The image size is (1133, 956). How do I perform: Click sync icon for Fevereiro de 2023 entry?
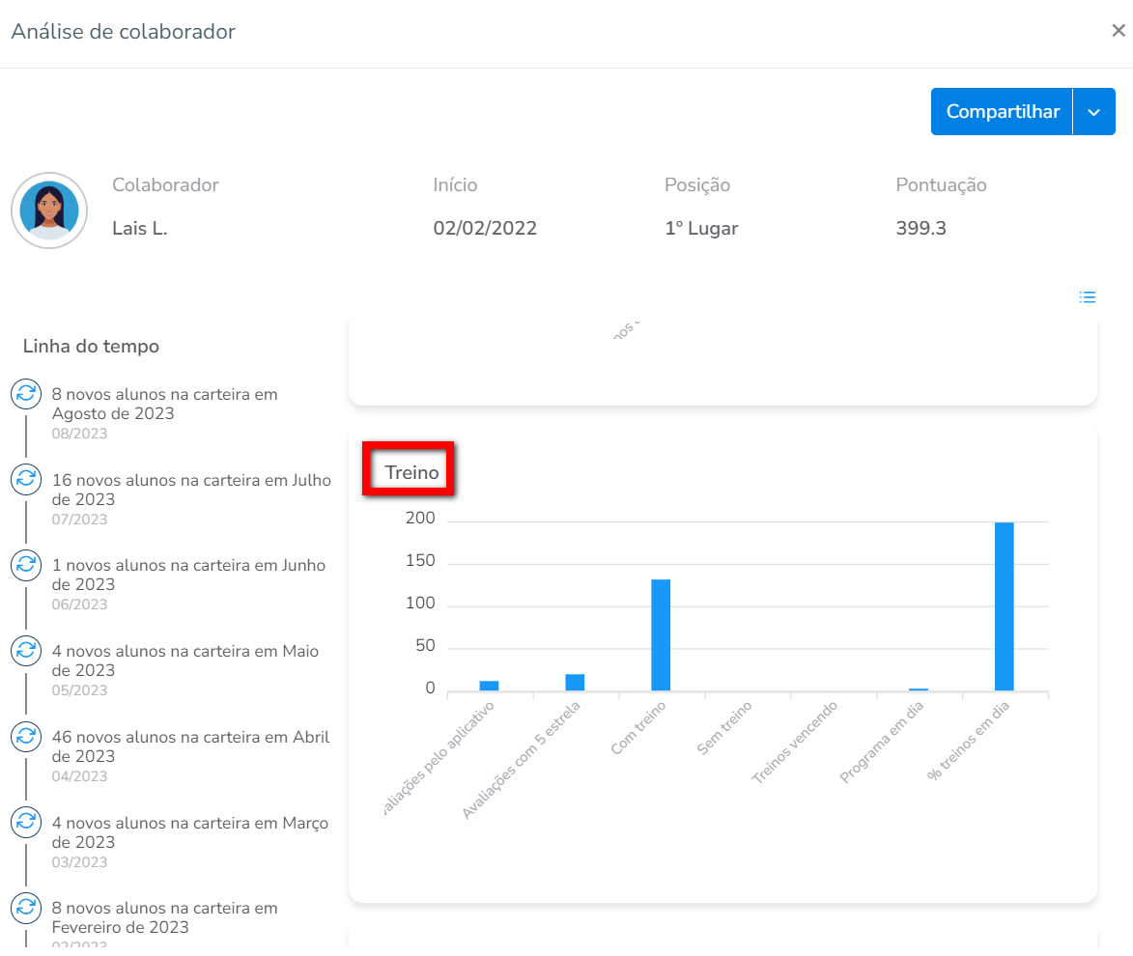click(25, 908)
